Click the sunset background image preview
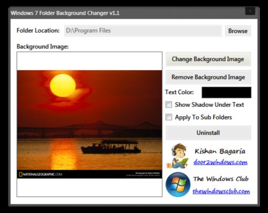Screen dimensions: 268x213 90,124
